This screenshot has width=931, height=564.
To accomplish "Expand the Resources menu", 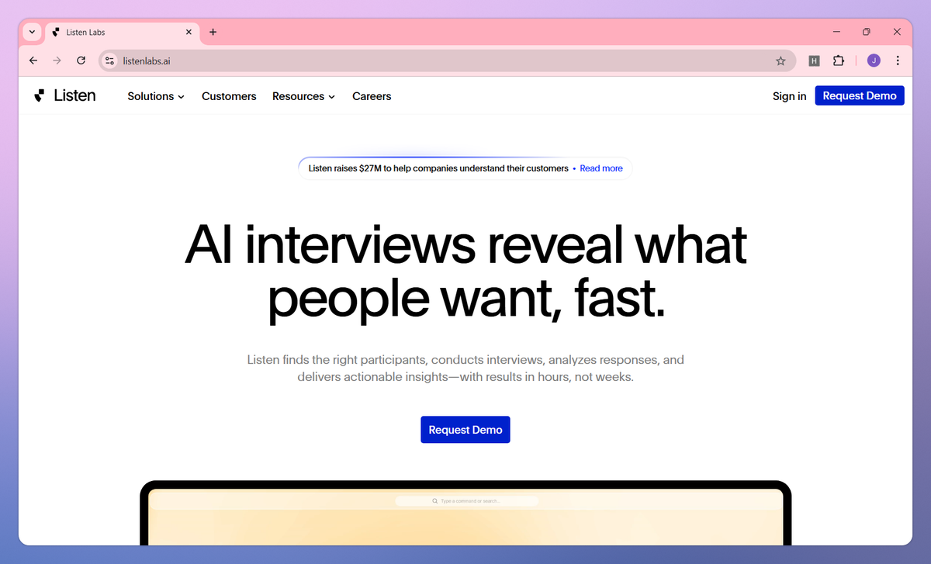I will click(303, 96).
